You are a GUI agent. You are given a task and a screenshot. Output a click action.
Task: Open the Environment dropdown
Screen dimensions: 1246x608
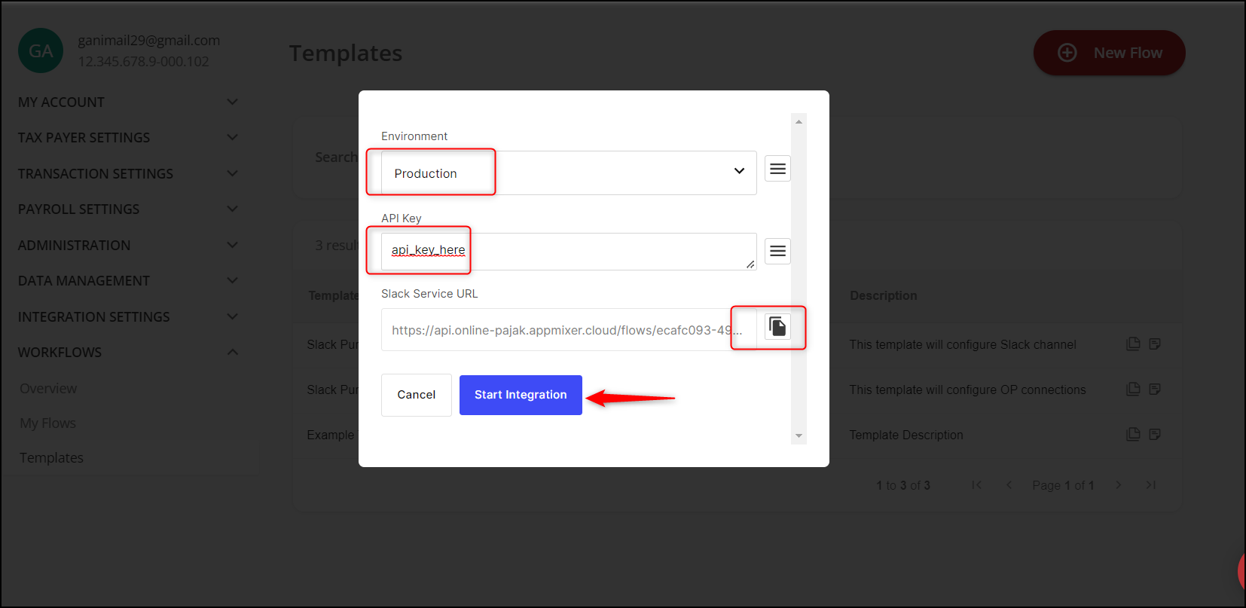[568, 173]
